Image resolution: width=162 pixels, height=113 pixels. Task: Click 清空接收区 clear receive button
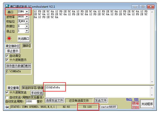pos(13,46)
